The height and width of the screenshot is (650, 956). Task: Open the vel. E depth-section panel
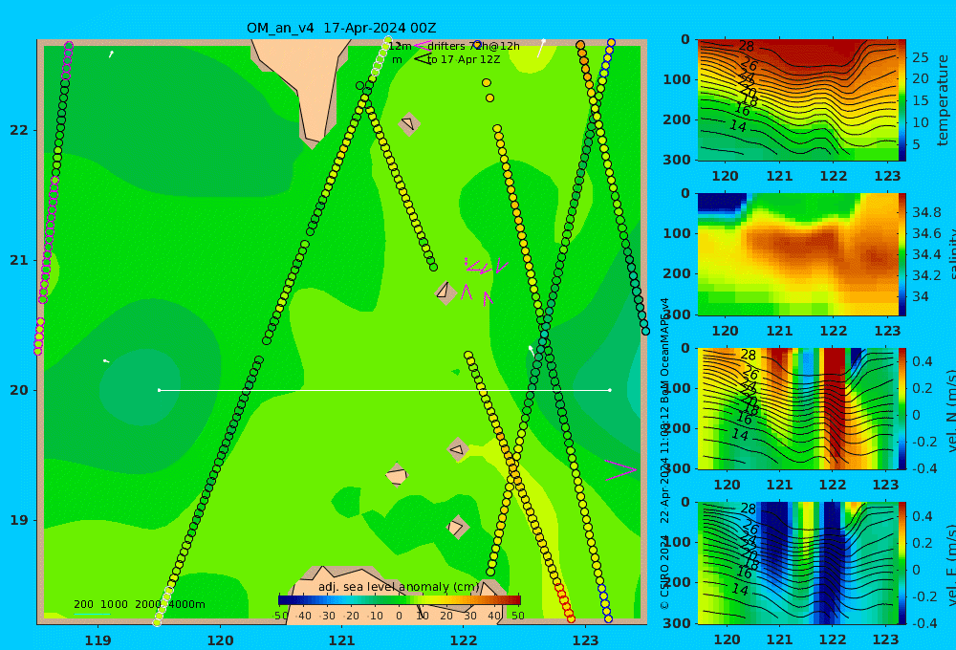coord(797,563)
